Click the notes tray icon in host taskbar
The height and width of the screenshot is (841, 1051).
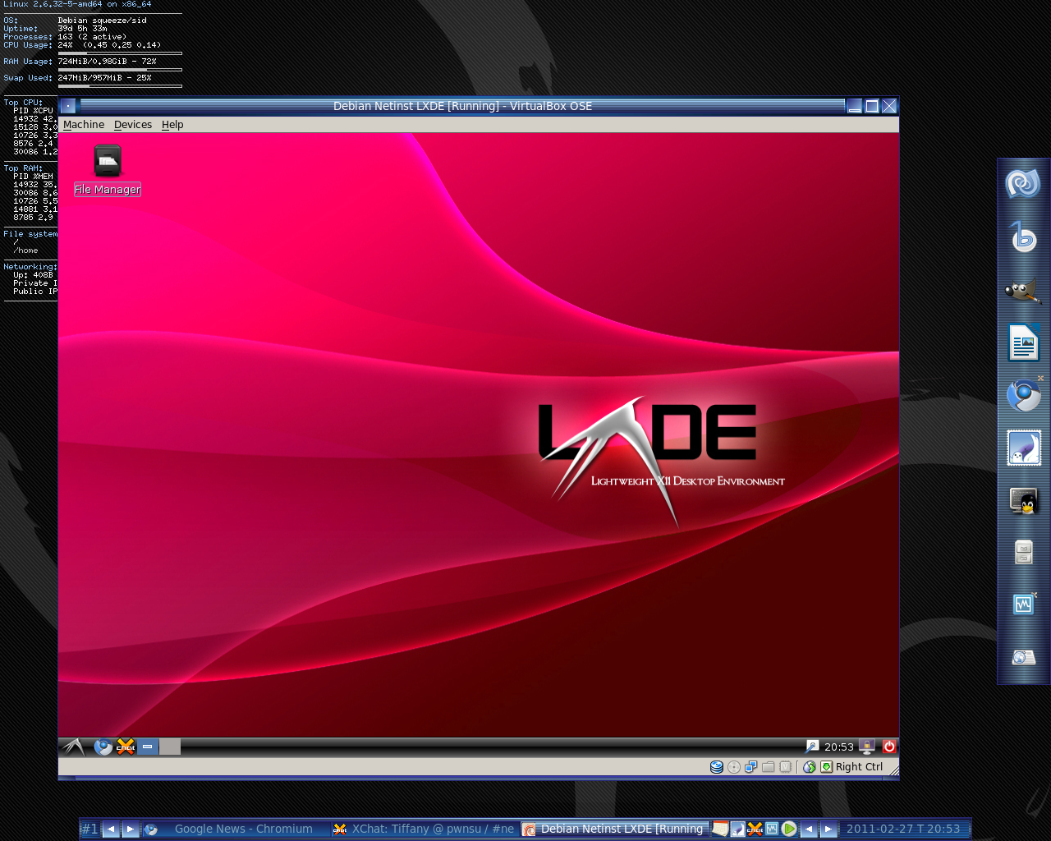coord(720,829)
